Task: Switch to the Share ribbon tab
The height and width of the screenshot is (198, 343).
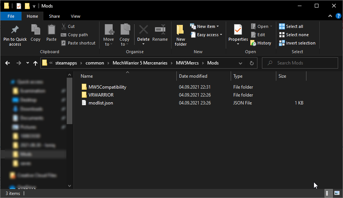Action: pos(55,16)
